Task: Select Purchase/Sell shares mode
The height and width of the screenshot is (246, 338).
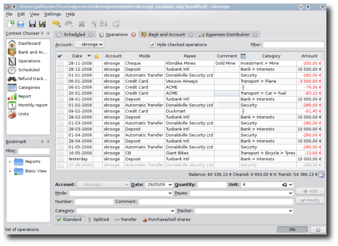Action: tap(166, 219)
